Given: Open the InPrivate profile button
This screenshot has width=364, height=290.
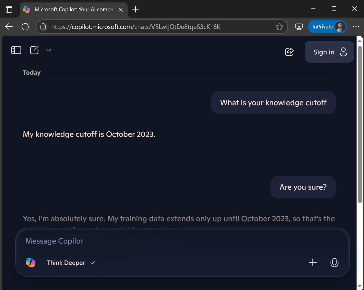Looking at the screenshot, I should click(327, 27).
